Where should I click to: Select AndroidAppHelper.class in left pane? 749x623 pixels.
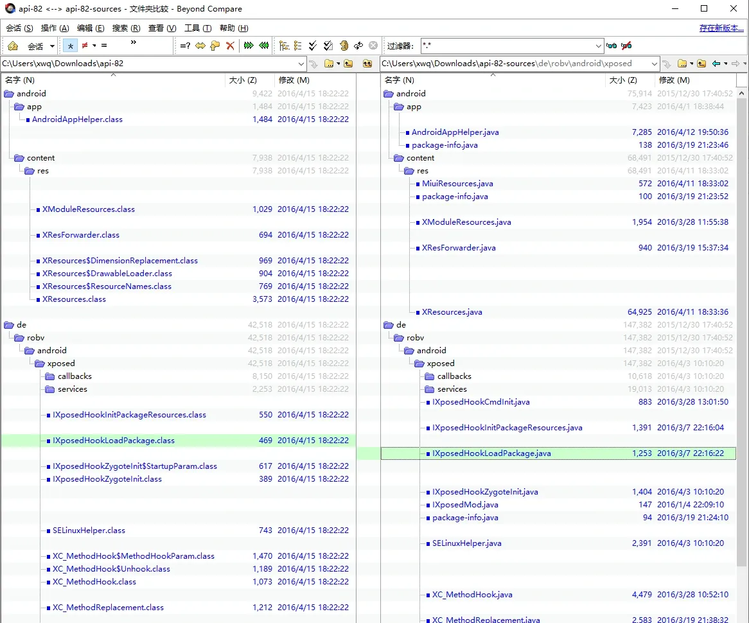77,119
